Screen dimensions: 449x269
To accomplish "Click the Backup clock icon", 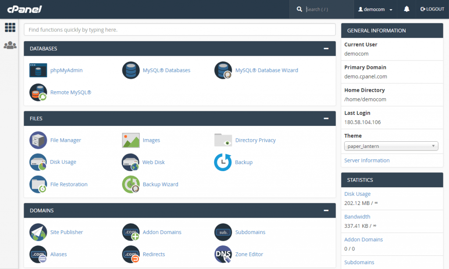I will coord(223,162).
